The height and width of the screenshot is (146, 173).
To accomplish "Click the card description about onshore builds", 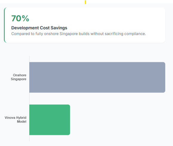I will [x=79, y=34].
